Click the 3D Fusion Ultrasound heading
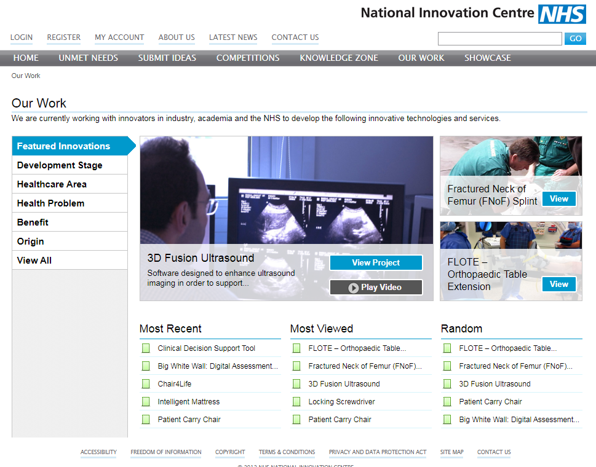This screenshot has height=467, width=596. coord(201,258)
